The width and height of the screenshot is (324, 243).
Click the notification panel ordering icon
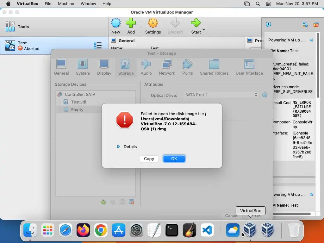pyautogui.click(x=305, y=25)
